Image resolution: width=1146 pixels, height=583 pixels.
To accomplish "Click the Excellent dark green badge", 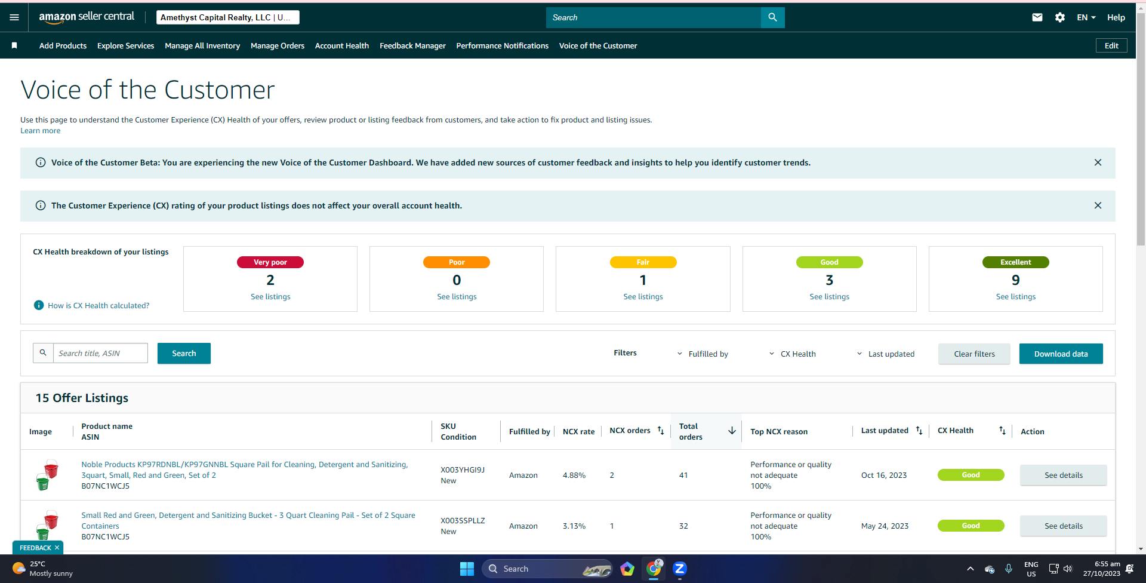I will click(x=1015, y=262).
